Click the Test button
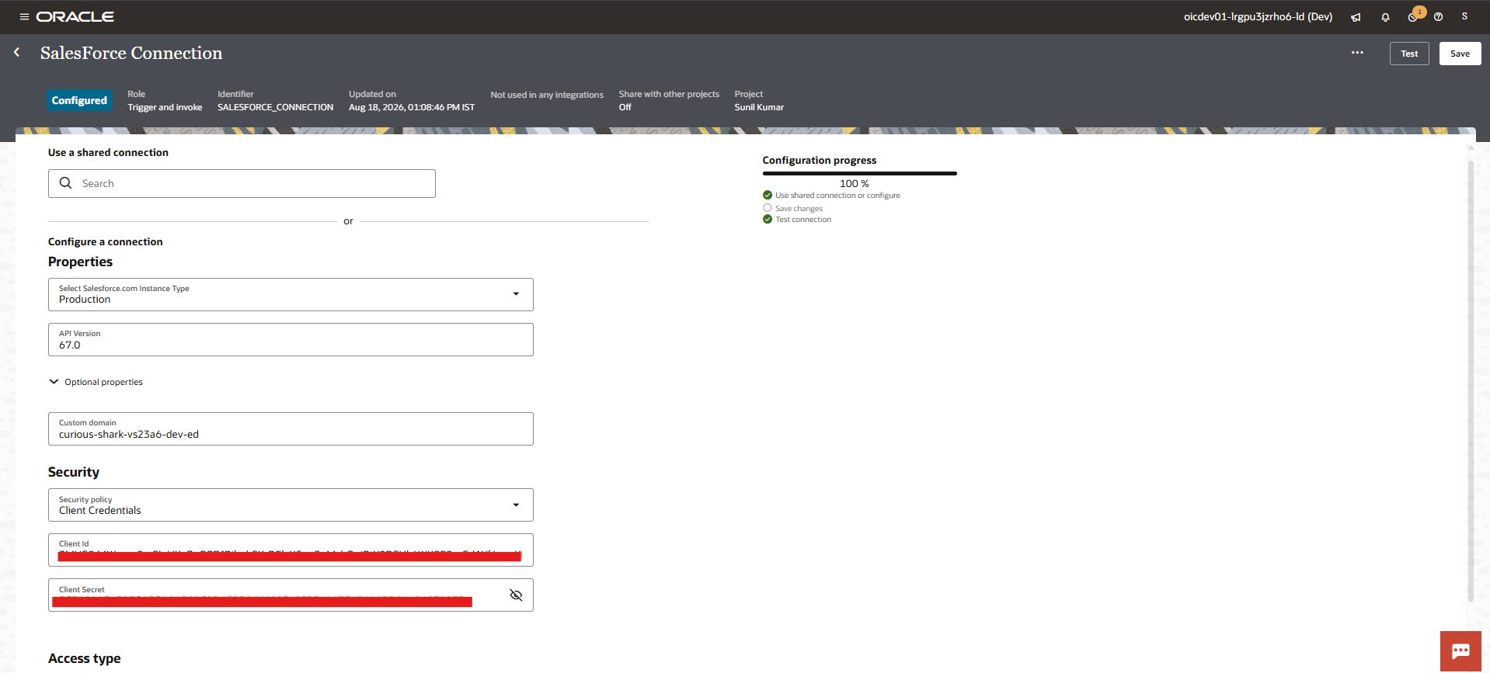 point(1409,54)
